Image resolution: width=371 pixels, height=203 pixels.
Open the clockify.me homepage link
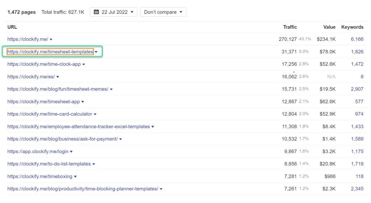coord(28,39)
